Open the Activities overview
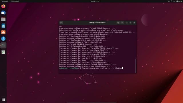Image resolution: width=183 pixels, height=103 pixels. click(5, 1)
